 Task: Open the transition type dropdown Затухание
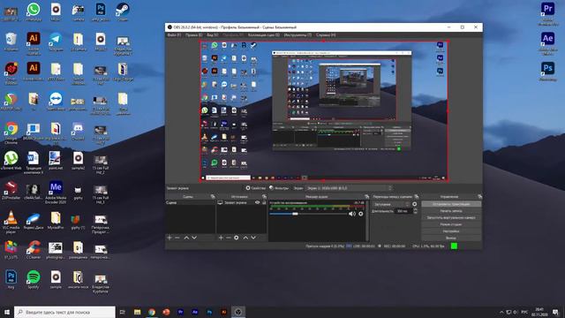coord(391,204)
